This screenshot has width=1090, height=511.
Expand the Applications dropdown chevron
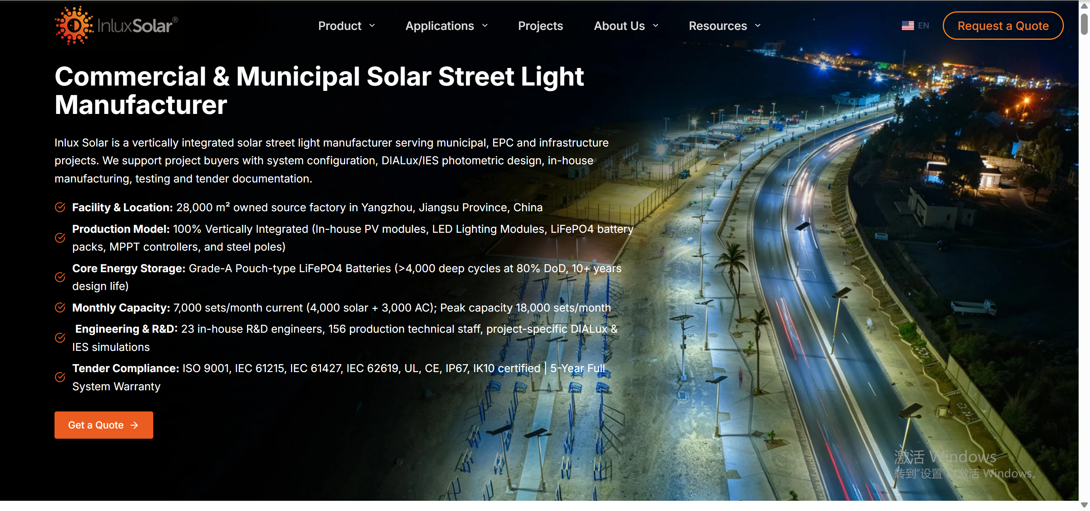(485, 26)
